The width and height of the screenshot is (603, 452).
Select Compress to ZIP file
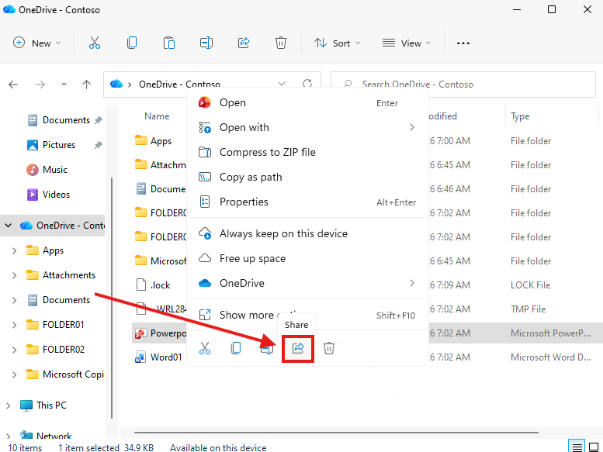pos(308,152)
